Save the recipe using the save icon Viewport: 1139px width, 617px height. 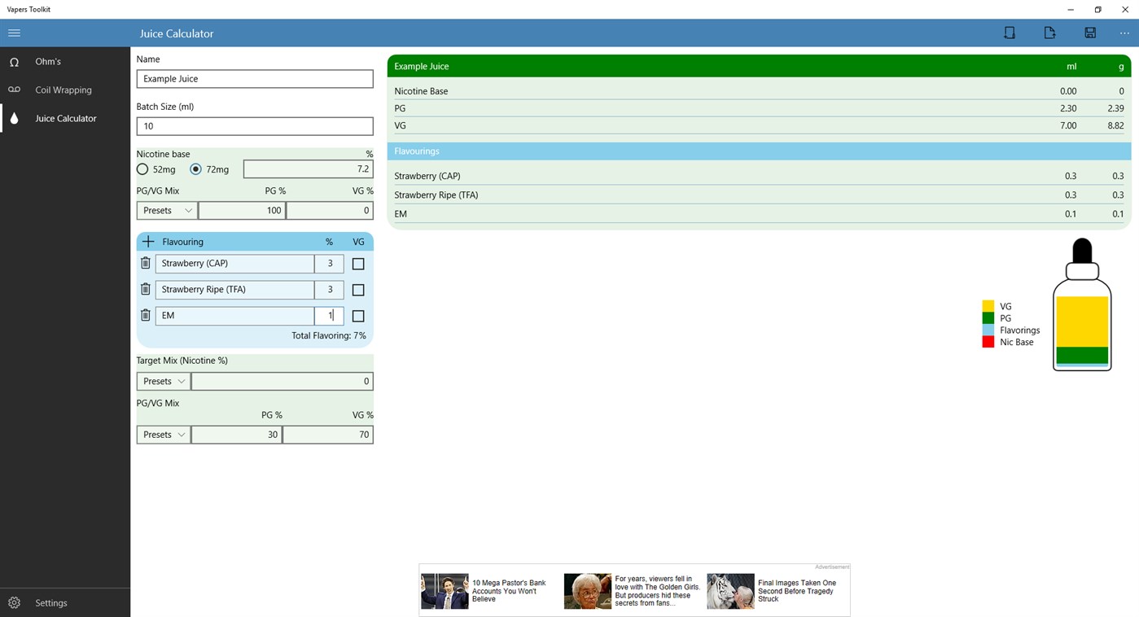[x=1089, y=33]
